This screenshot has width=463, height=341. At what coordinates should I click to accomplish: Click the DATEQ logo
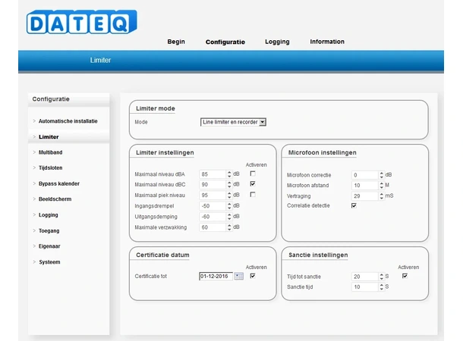click(81, 21)
